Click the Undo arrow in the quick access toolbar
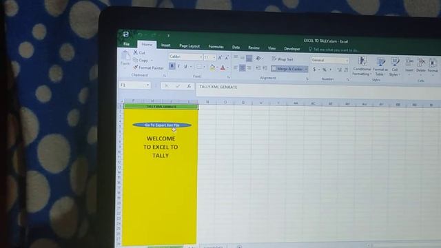The image size is (441, 248). (140, 35)
